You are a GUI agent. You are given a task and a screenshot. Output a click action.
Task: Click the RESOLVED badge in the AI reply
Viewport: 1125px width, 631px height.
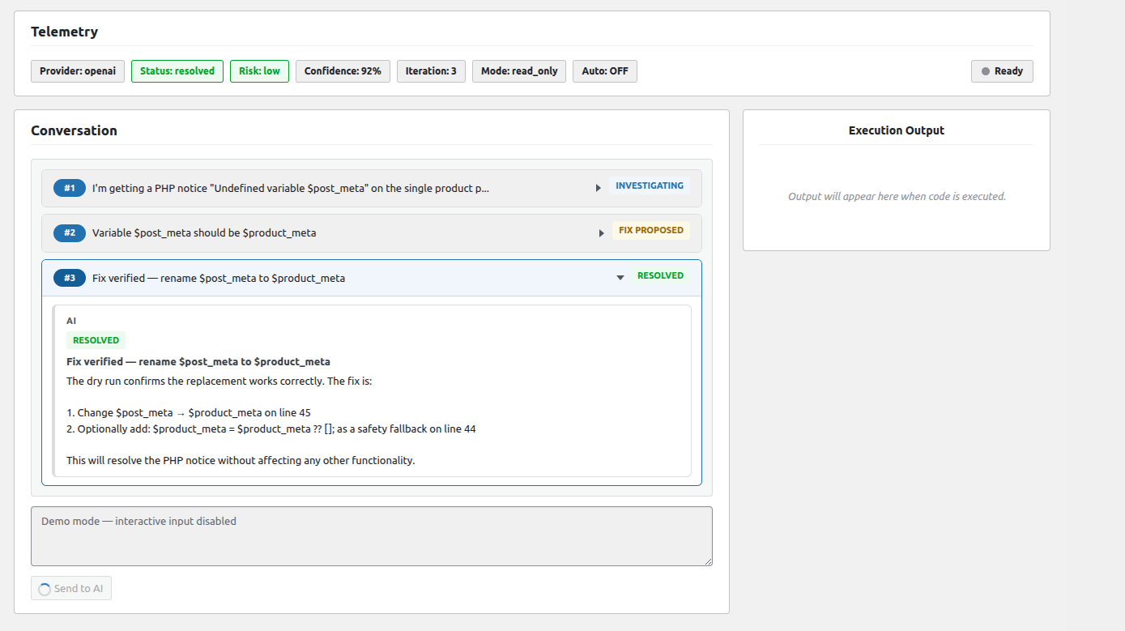[x=95, y=339]
